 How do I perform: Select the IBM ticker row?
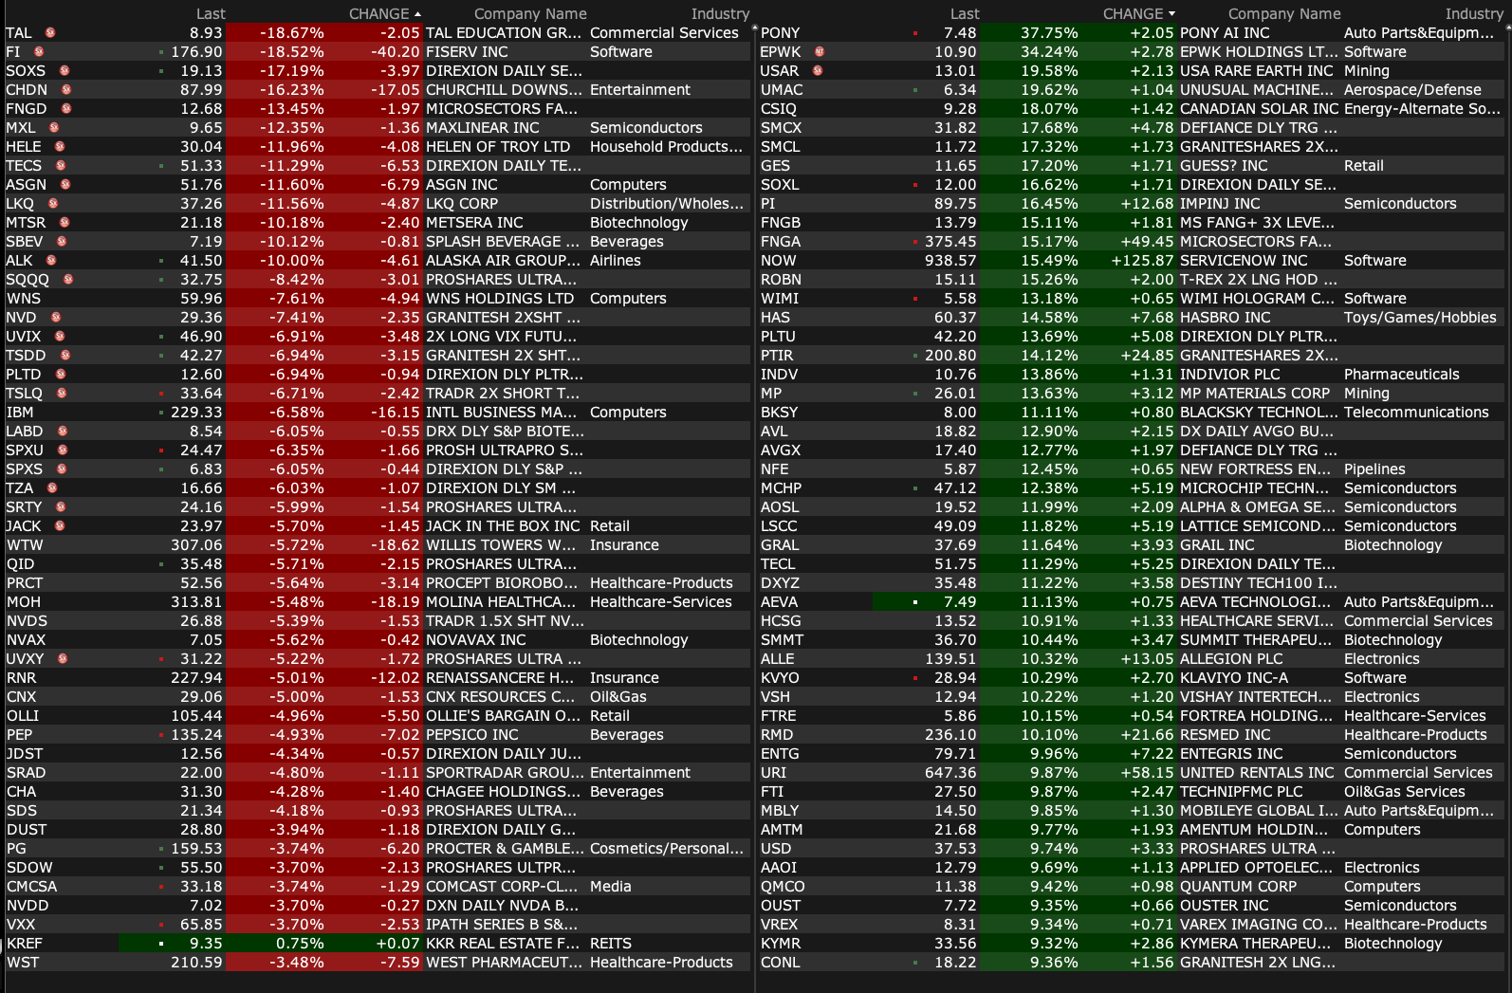(x=20, y=412)
